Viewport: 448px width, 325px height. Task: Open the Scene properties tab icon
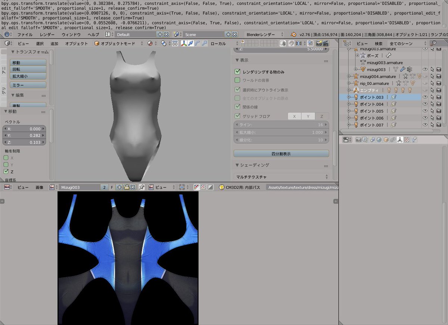click(x=372, y=140)
